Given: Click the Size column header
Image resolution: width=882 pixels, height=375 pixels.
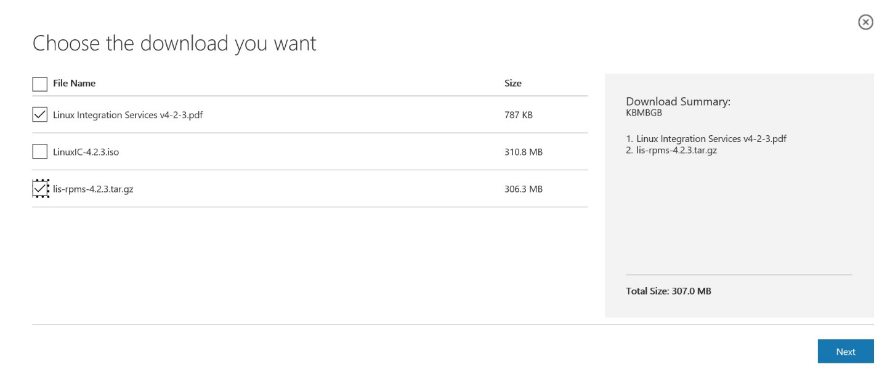Looking at the screenshot, I should pos(512,84).
